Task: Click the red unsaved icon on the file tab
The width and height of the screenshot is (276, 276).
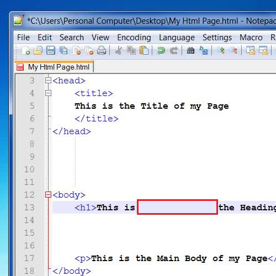Action: (x=20, y=67)
